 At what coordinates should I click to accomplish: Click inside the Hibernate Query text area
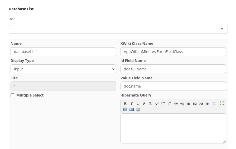(173, 128)
